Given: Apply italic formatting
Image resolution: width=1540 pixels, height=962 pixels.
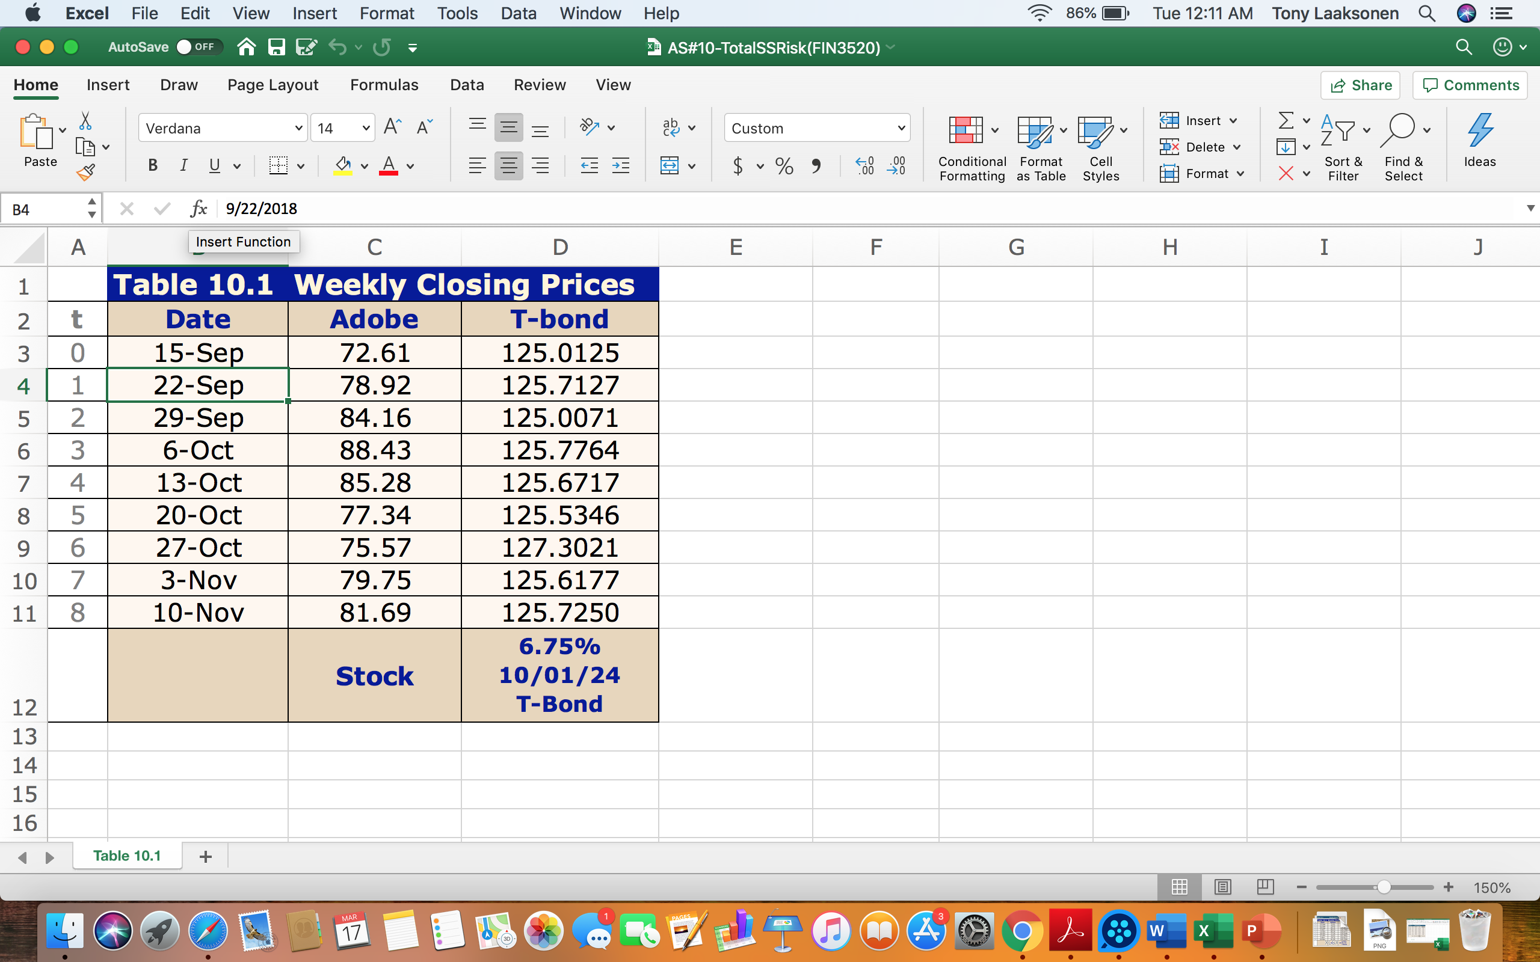Looking at the screenshot, I should tap(183, 165).
